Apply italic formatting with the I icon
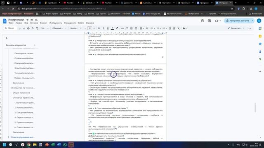Image resolution: width=264 pixels, height=148 pixels. 104,28
